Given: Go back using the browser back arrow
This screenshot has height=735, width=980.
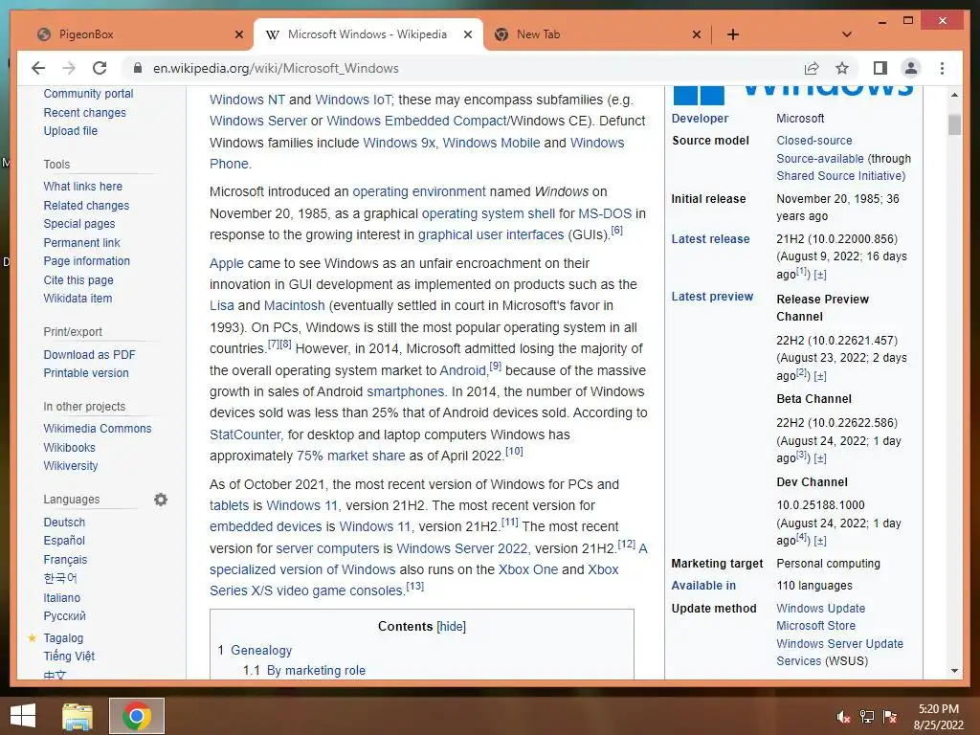Looking at the screenshot, I should click(x=38, y=68).
